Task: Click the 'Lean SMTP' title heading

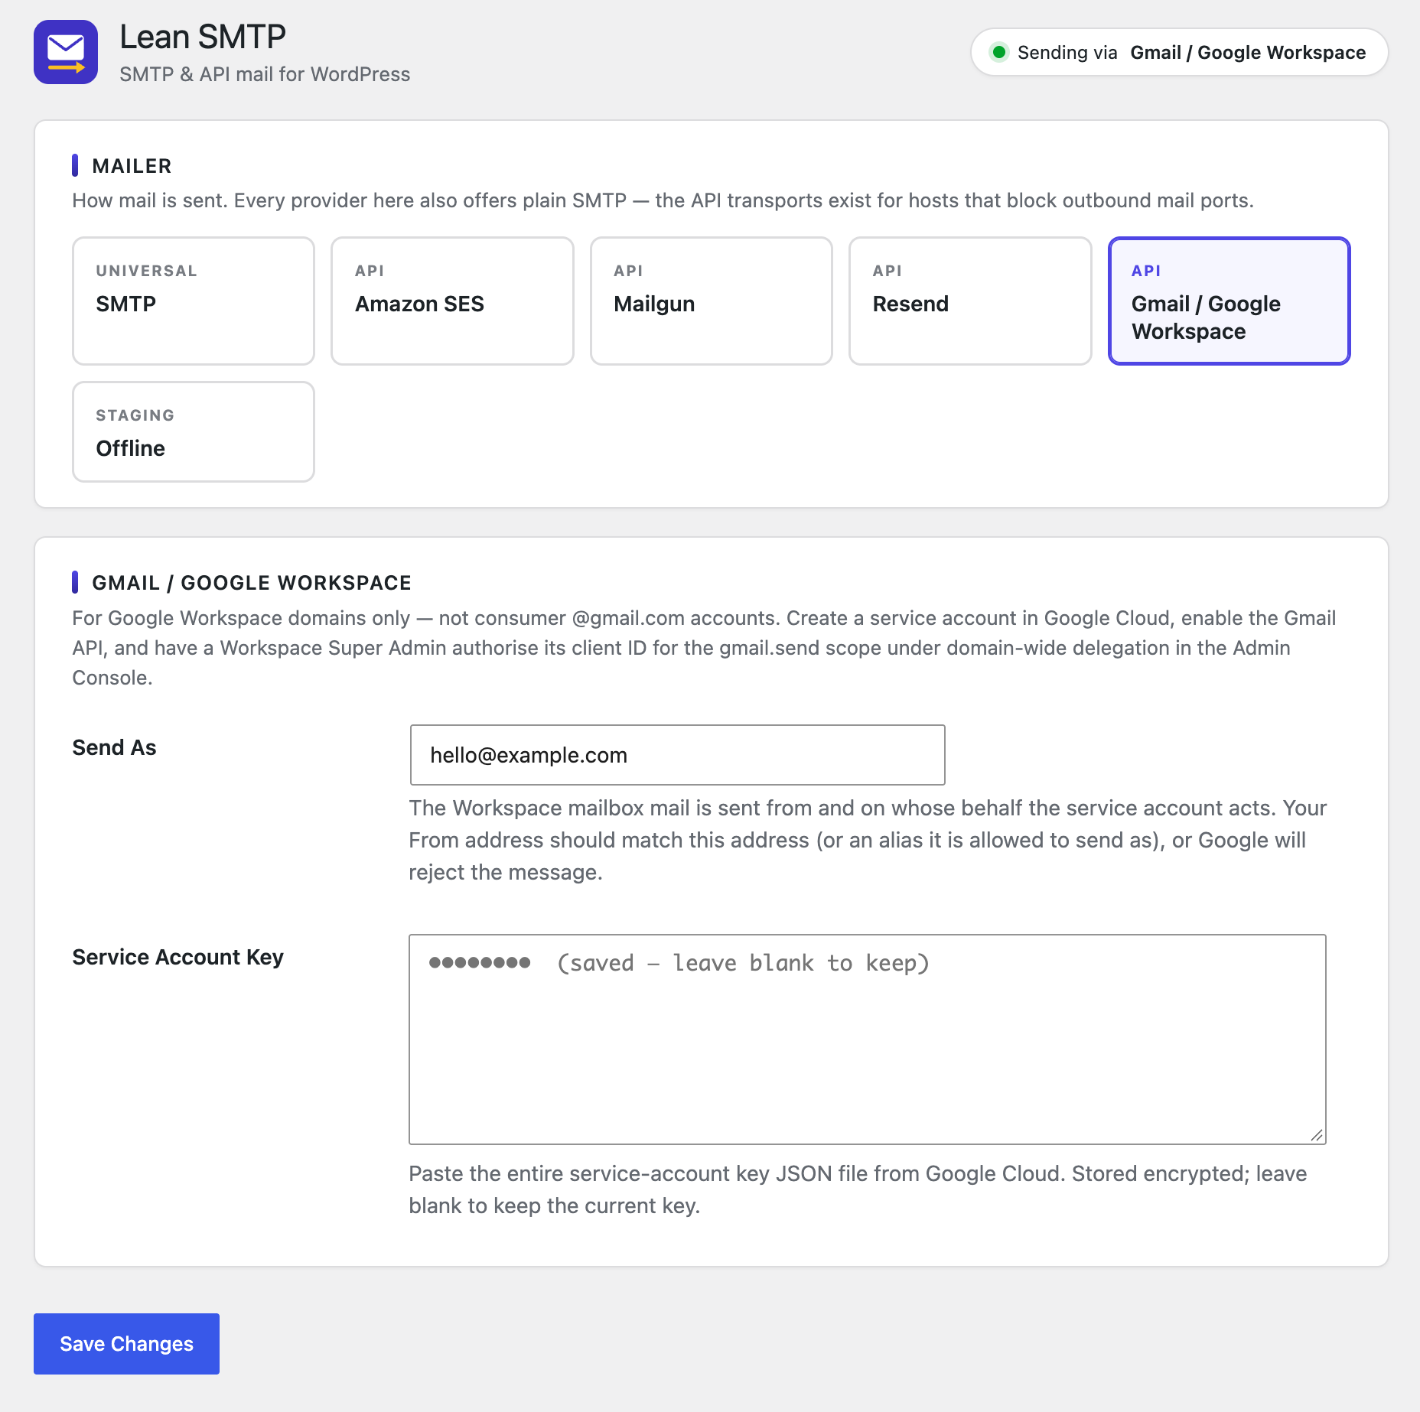Action: pyautogui.click(x=203, y=37)
